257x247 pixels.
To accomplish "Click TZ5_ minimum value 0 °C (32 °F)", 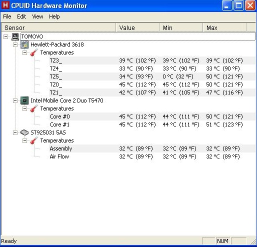I will tap(178, 76).
